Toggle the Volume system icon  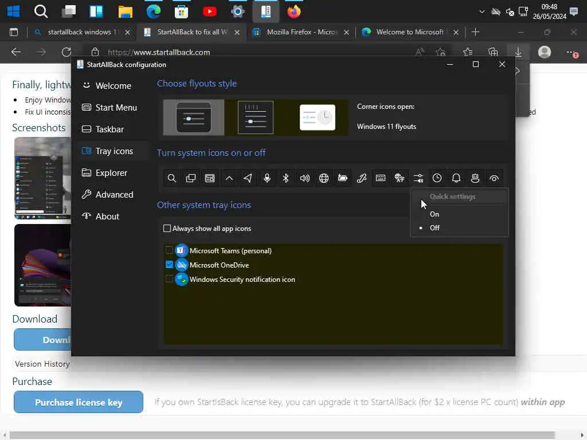click(x=305, y=178)
